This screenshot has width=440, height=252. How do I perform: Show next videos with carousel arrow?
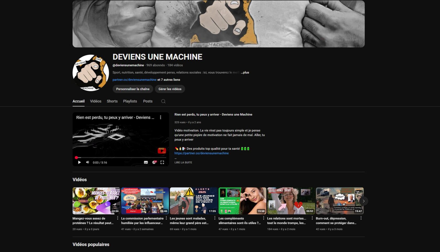364,201
